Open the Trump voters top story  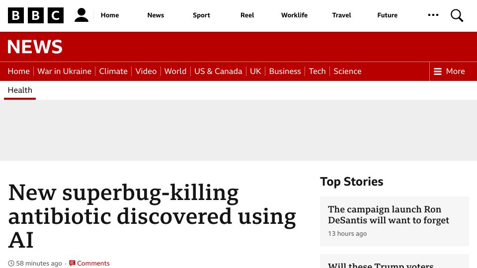point(381,265)
